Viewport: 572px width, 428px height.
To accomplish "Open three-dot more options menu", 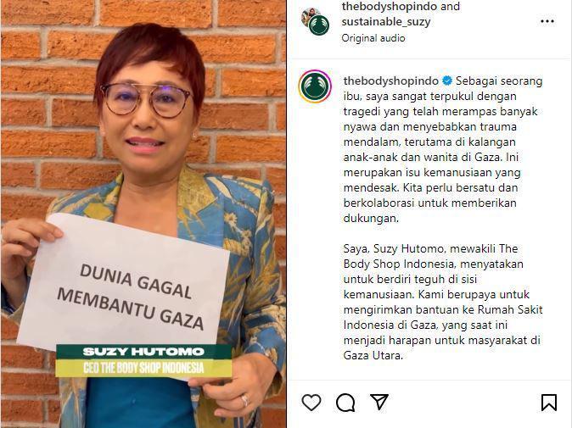I will 547,21.
